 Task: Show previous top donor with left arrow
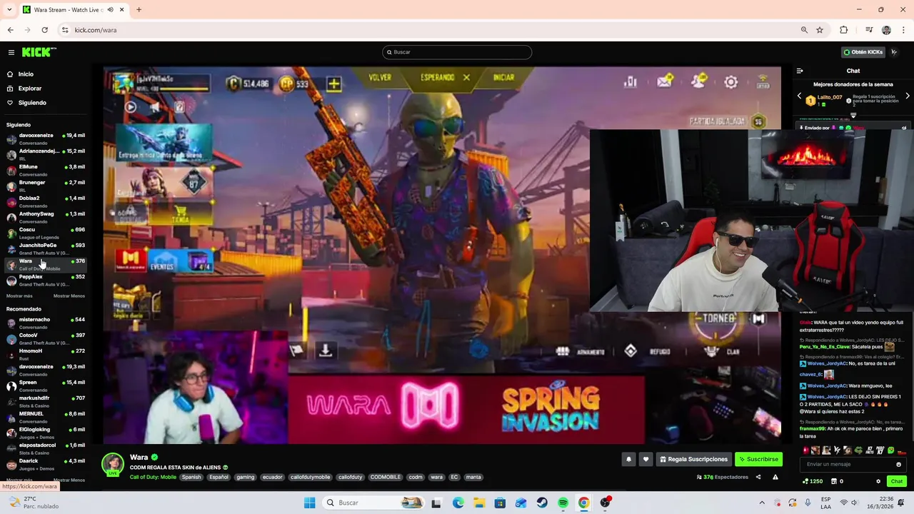[800, 96]
